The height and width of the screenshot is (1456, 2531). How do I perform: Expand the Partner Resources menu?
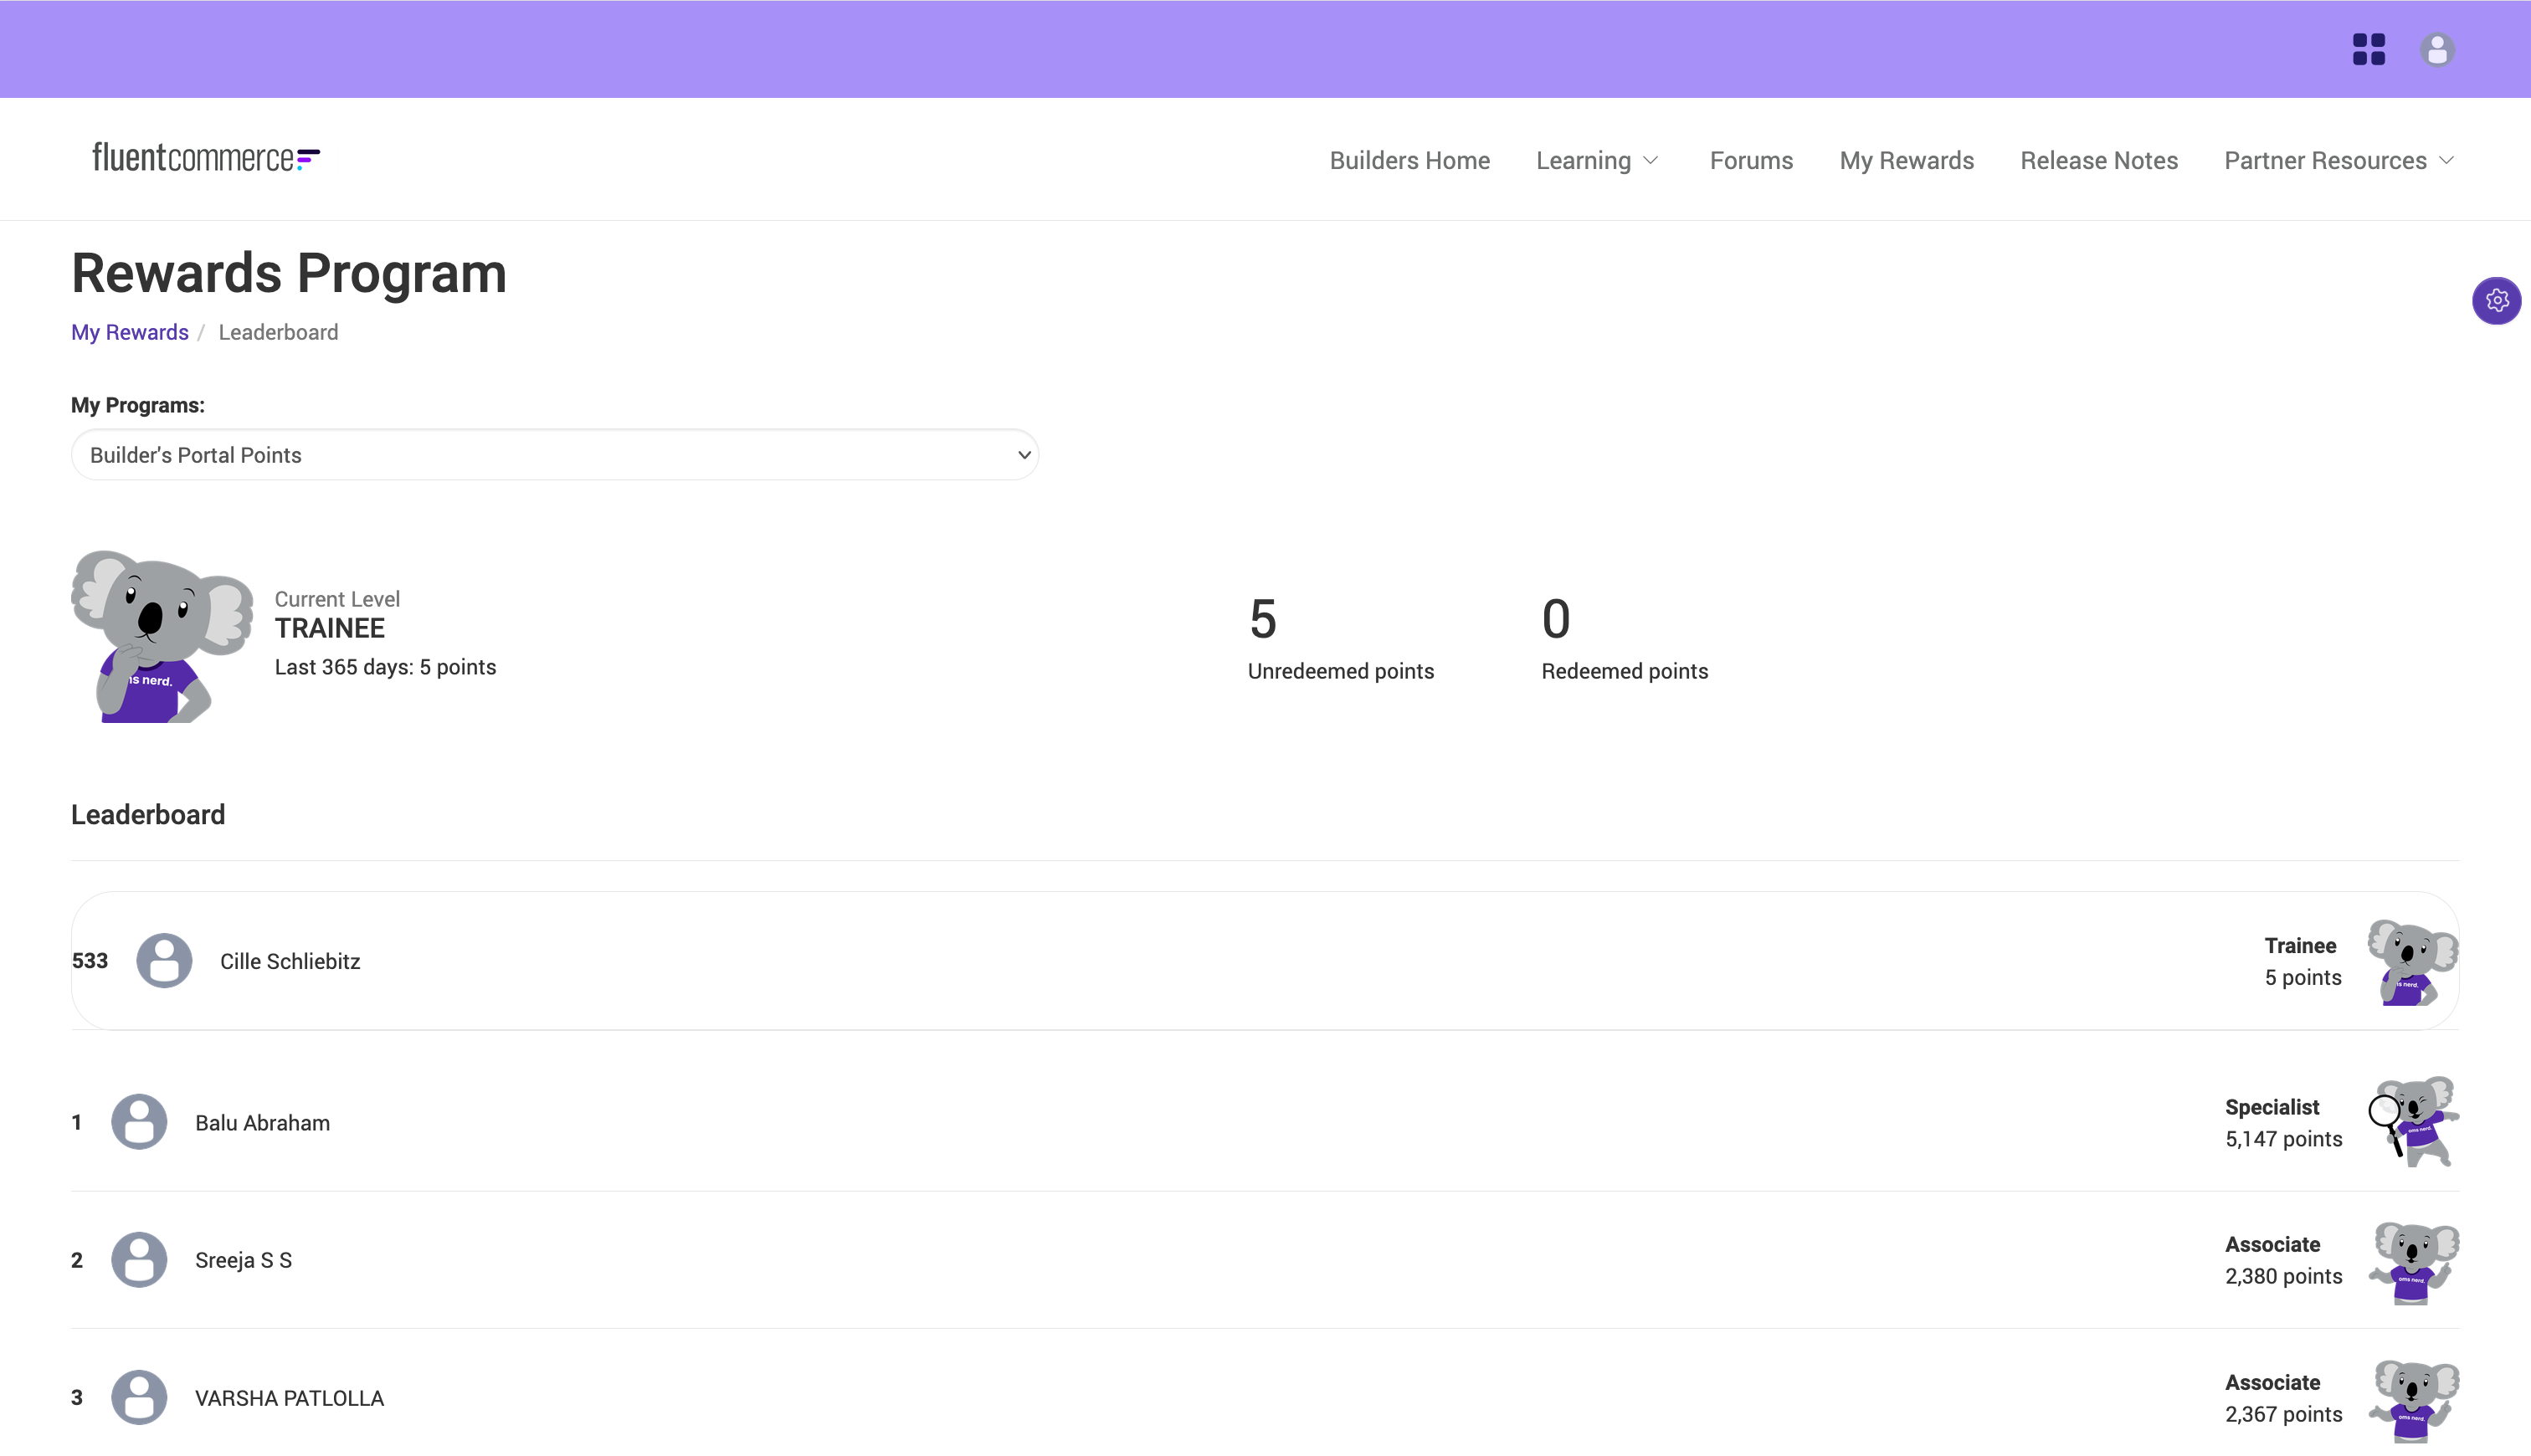2339,160
